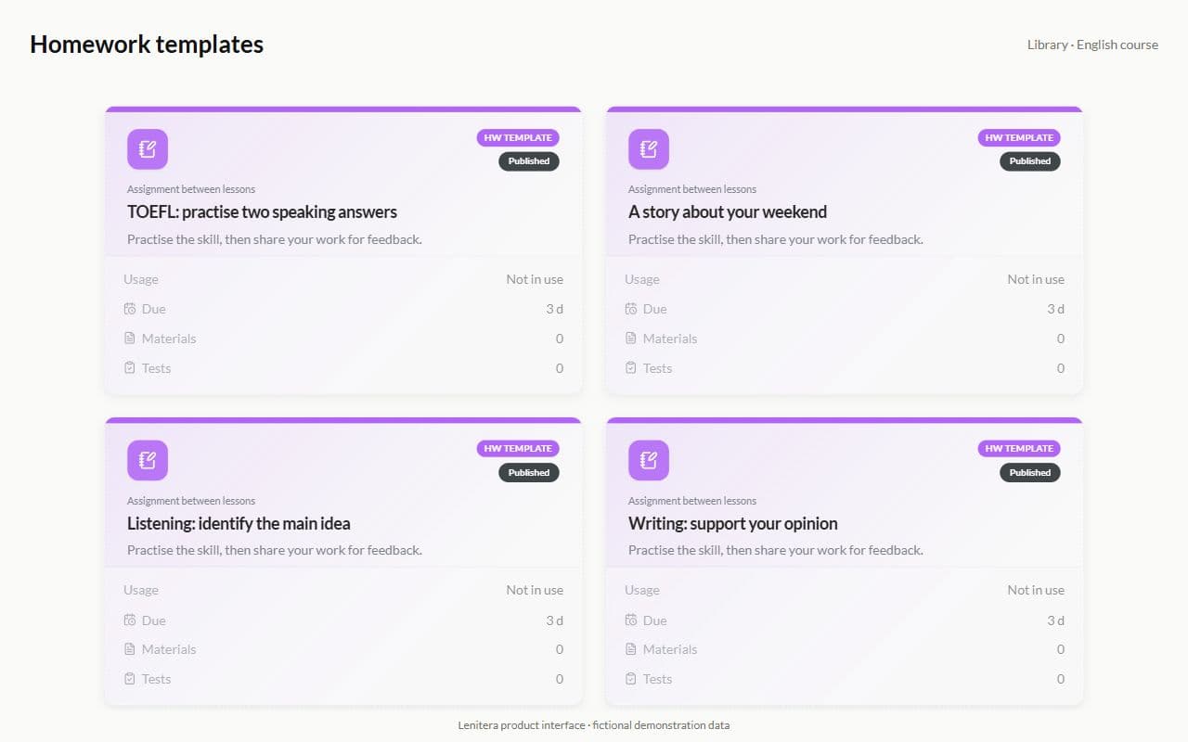The width and height of the screenshot is (1188, 742).
Task: Click the HW TEMPLATE badge on the TOEFL card
Action: click(518, 137)
